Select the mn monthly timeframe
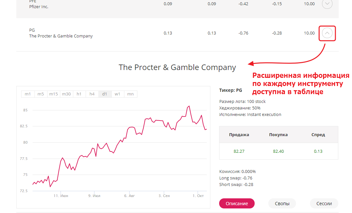Image resolution: width=352 pixels, height=213 pixels. click(131, 94)
